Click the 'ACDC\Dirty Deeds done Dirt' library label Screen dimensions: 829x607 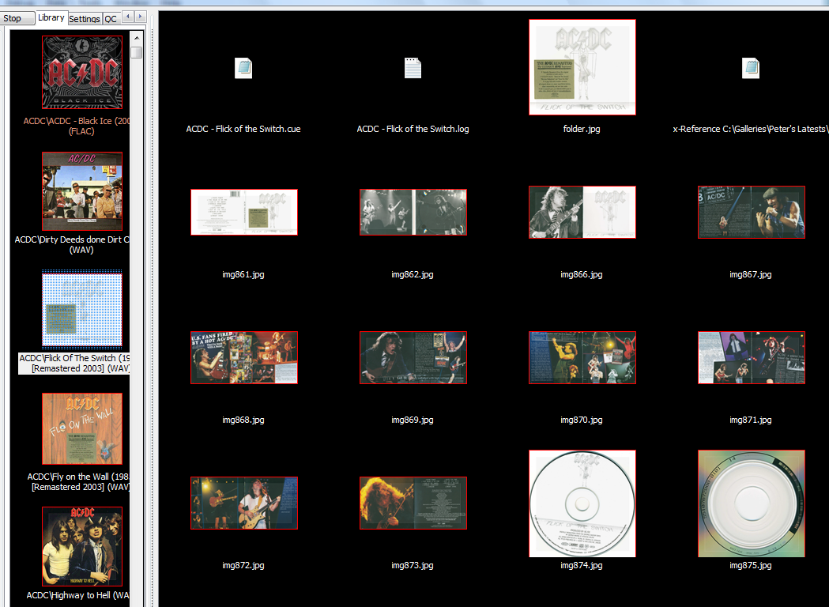click(72, 244)
